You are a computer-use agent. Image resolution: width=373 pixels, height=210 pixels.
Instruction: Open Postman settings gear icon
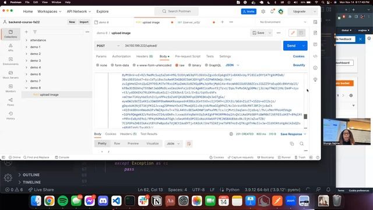(263, 12)
